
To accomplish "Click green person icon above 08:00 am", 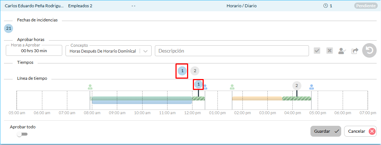I will click(x=90, y=87).
